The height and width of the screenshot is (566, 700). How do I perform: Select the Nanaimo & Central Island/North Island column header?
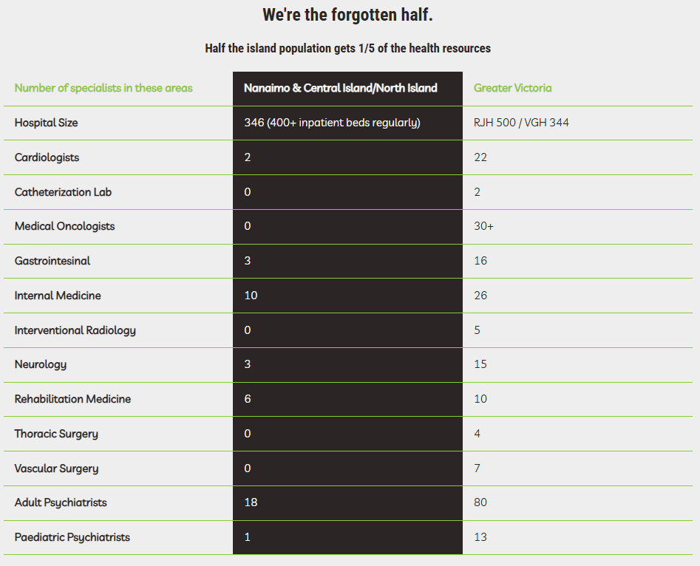click(x=341, y=88)
